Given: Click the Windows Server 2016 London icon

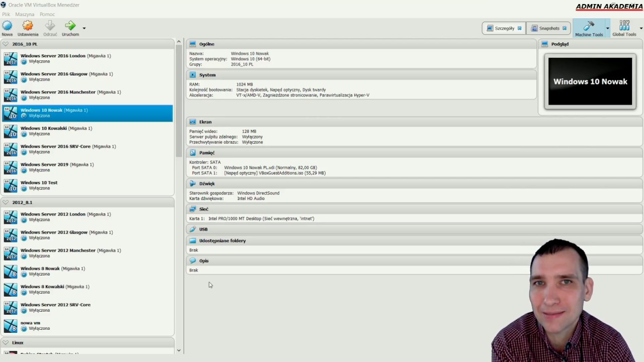Looking at the screenshot, I should pos(11,59).
